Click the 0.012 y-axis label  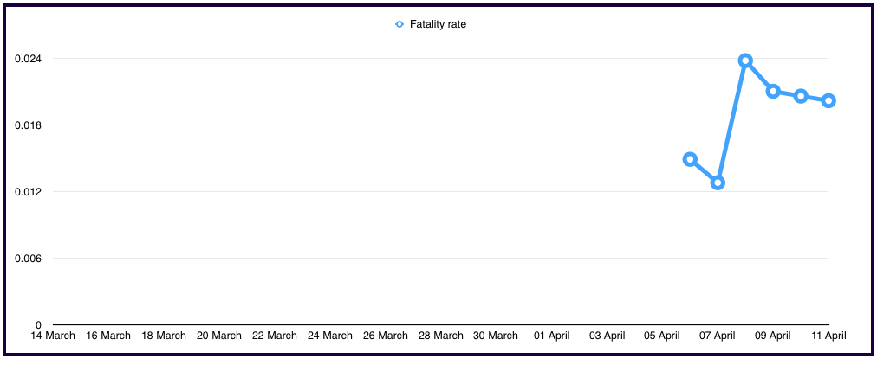pos(28,192)
